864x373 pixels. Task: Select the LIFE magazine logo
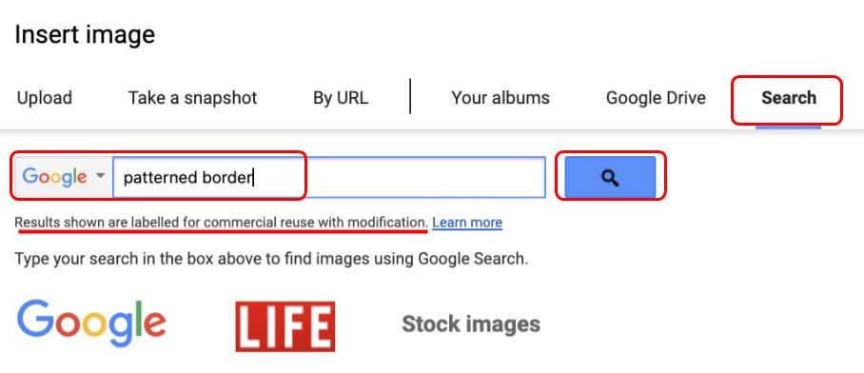[285, 326]
